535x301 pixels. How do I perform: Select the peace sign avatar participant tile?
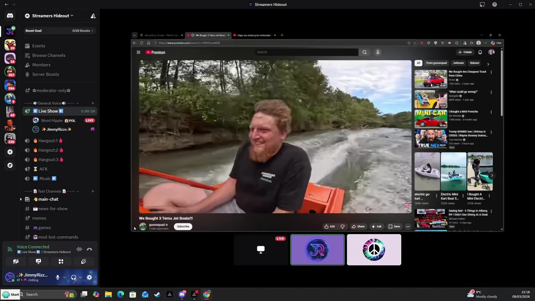pyautogui.click(x=374, y=250)
